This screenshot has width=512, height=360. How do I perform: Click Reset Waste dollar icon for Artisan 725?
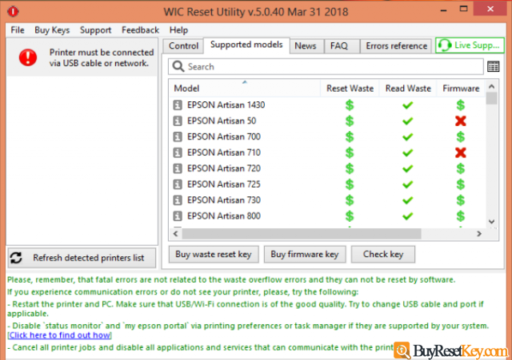(x=350, y=184)
